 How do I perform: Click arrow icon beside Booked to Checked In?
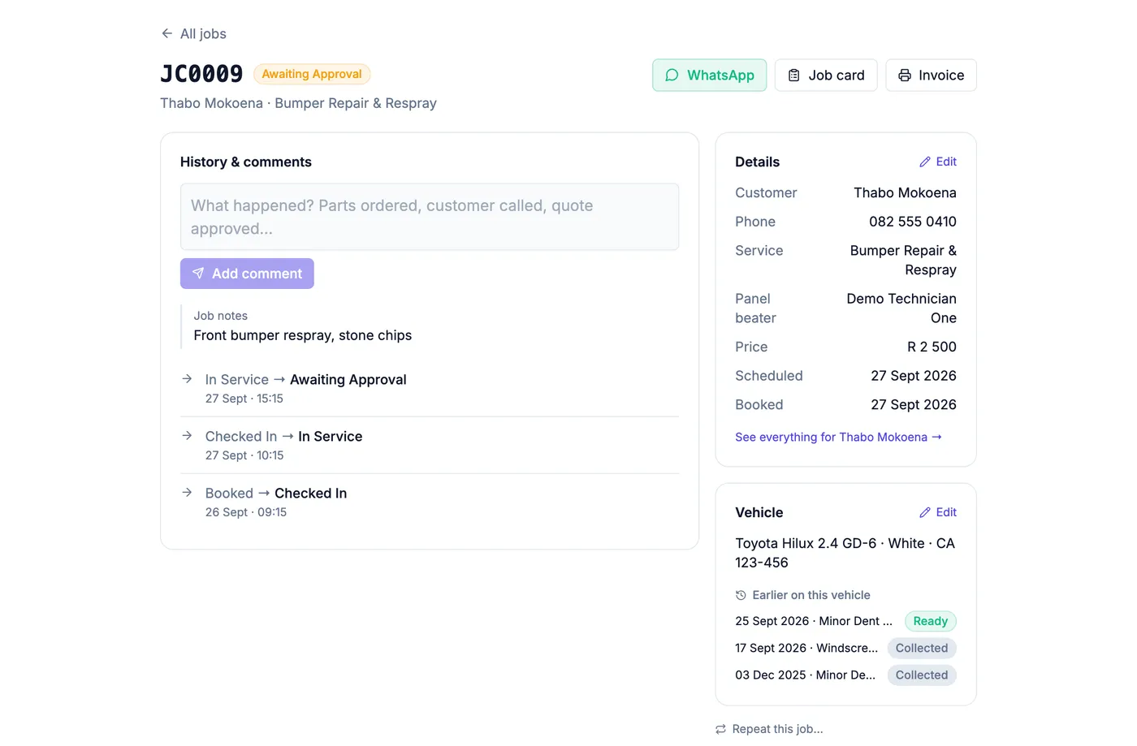pyautogui.click(x=187, y=493)
